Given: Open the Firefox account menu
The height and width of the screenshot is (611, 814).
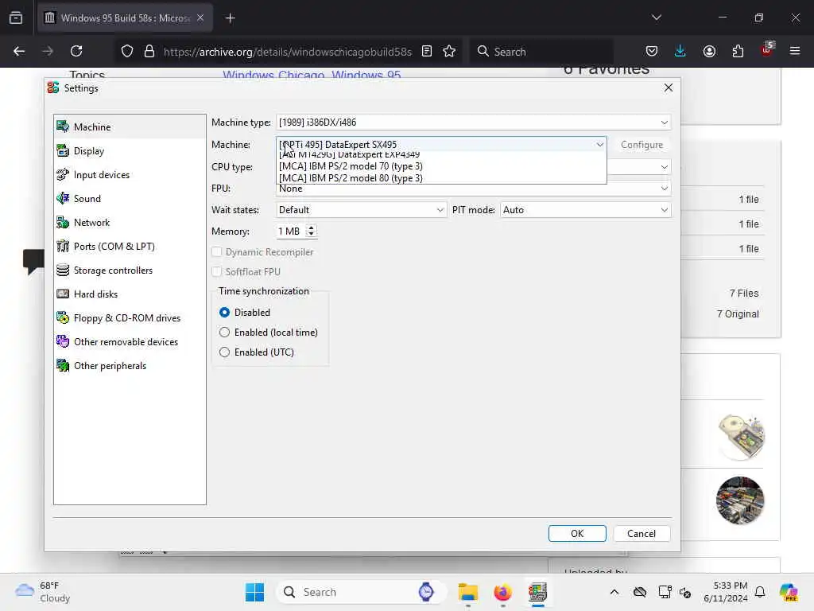Looking at the screenshot, I should pos(709,51).
